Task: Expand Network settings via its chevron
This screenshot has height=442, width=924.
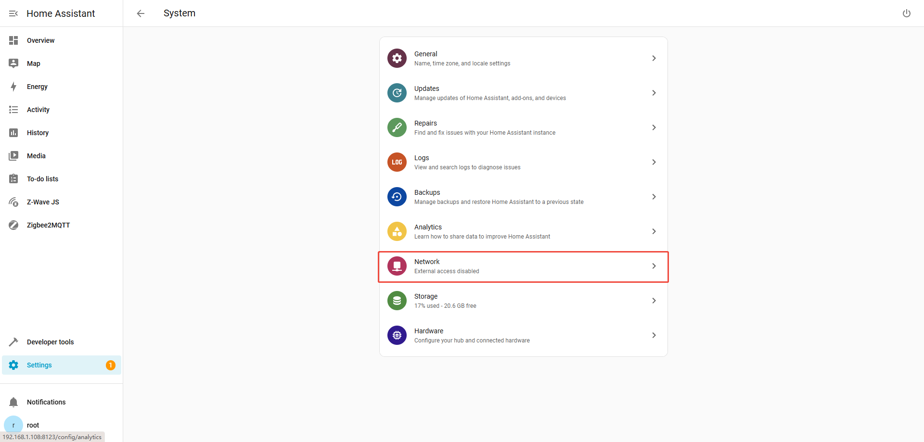Action: [654, 266]
